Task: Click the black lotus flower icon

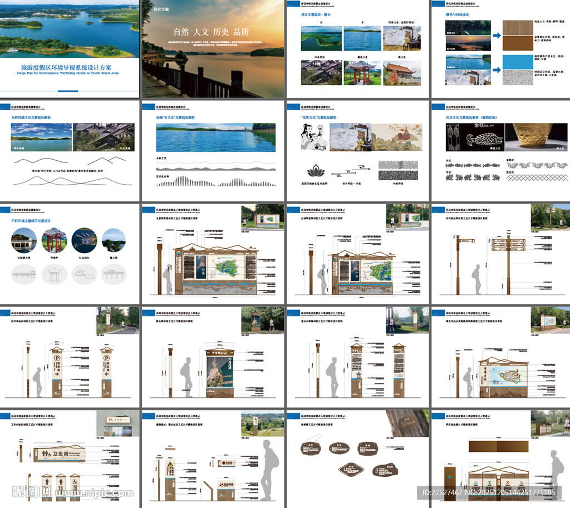Action: [315, 170]
